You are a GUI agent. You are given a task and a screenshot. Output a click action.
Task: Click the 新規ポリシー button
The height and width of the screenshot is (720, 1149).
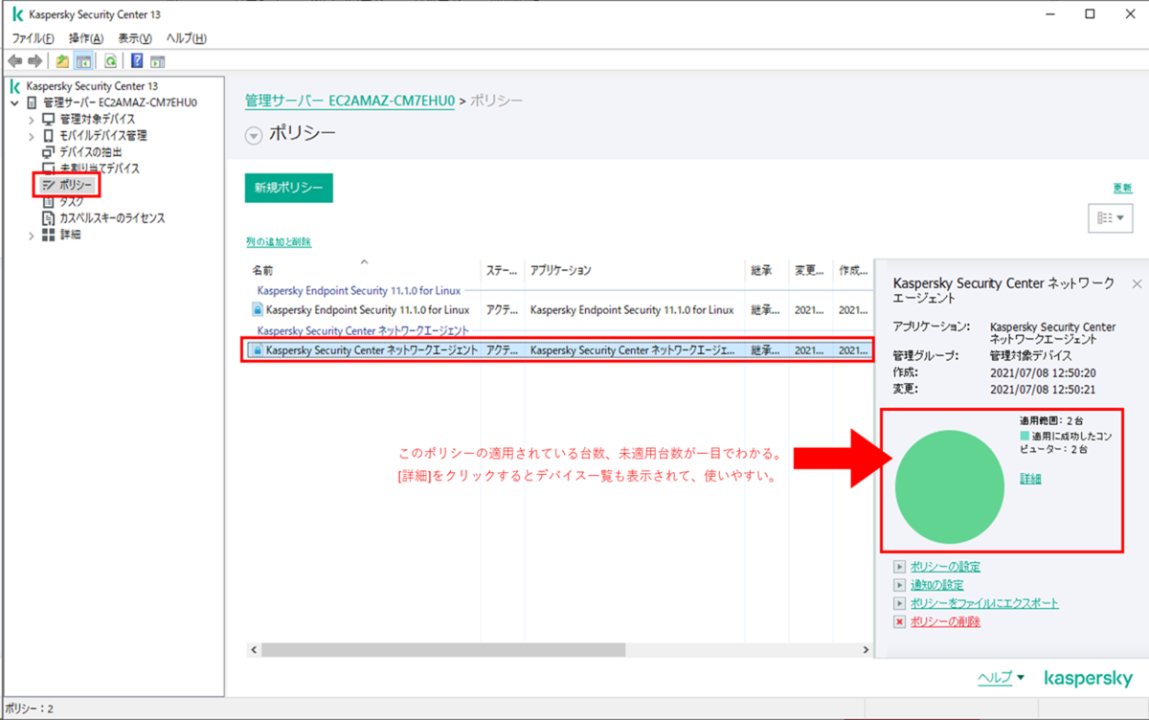click(x=288, y=188)
